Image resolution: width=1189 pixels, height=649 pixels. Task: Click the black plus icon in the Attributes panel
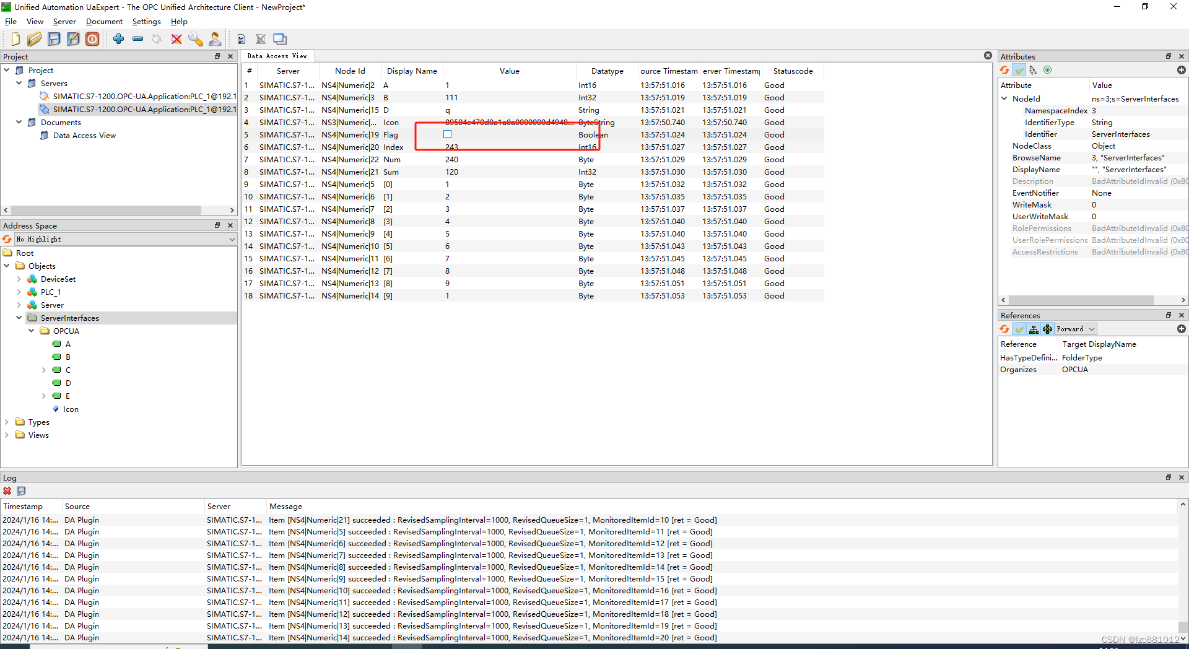point(1181,70)
